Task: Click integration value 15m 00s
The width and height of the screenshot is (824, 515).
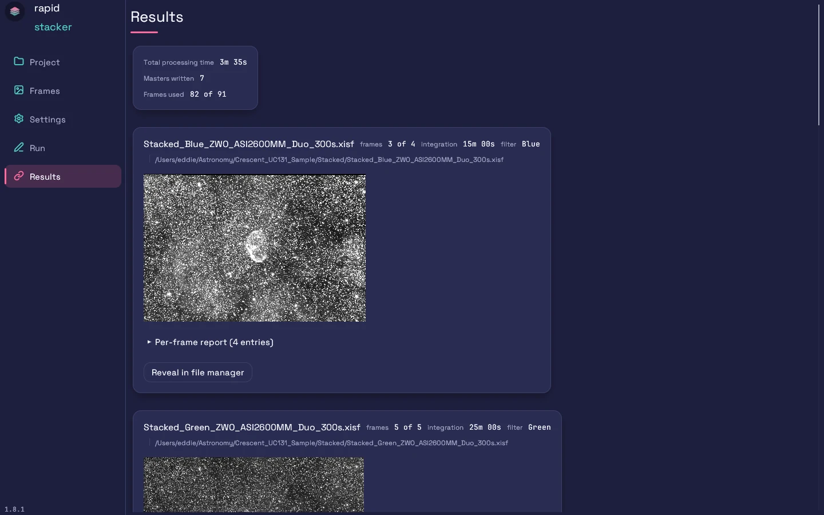Action: pyautogui.click(x=479, y=144)
